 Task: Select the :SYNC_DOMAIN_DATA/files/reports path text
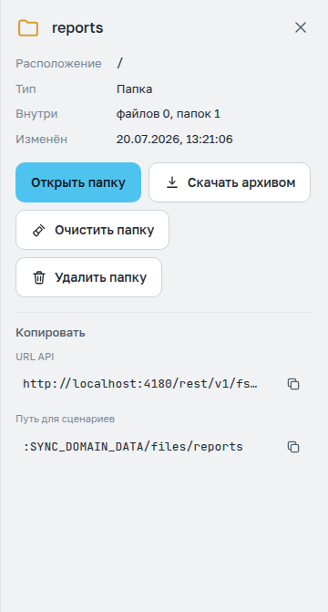133,447
